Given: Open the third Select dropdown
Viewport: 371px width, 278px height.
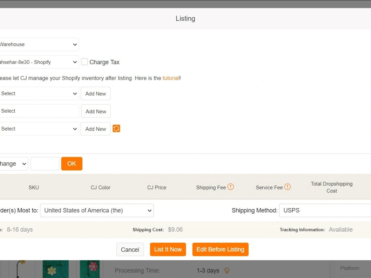Looking at the screenshot, I should coord(39,129).
